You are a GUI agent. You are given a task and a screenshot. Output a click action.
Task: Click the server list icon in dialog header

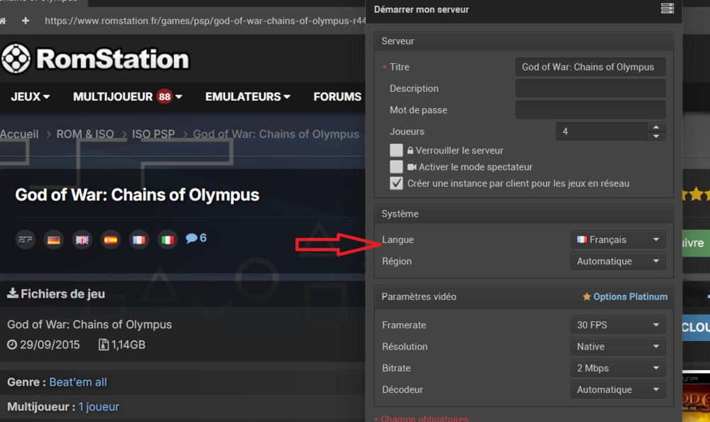pyautogui.click(x=666, y=9)
